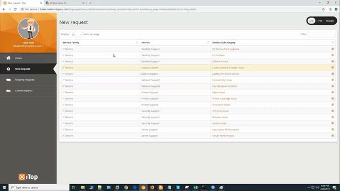Viewport: 340px width, 191px height.
Task: Click action icon for Server Performance row
Action: click(333, 136)
